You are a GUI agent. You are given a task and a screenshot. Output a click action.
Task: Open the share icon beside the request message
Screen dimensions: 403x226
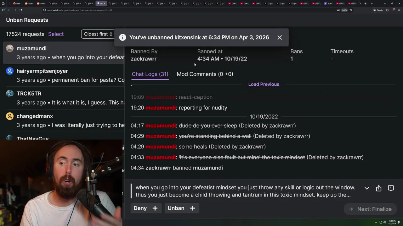pos(379,188)
